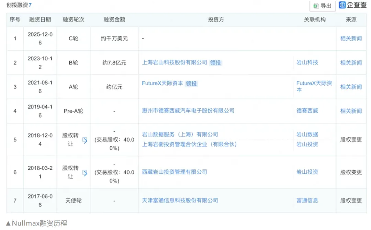Open investor 岩山数据服务（上海）有限公司
This screenshot has height=230, width=371.
[x=180, y=134]
